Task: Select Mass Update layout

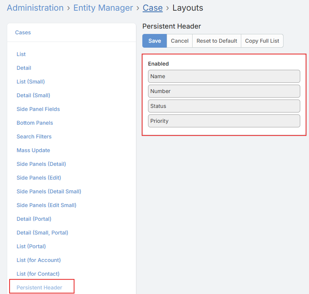Action: [33, 150]
